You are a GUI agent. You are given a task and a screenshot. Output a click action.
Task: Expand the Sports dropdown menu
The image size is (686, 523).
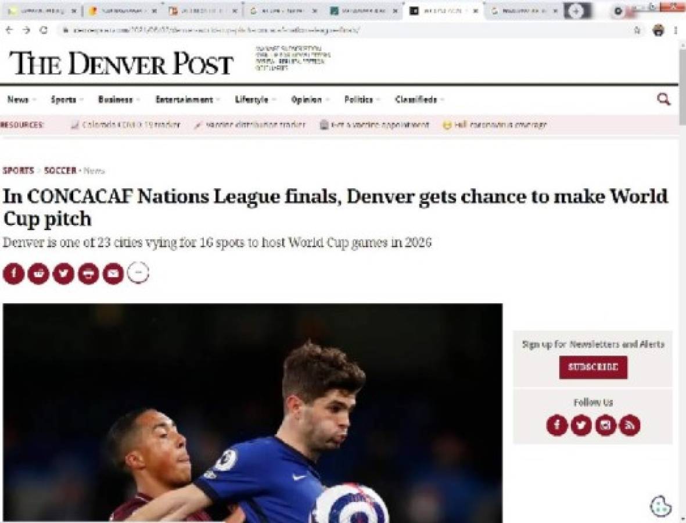click(67, 100)
